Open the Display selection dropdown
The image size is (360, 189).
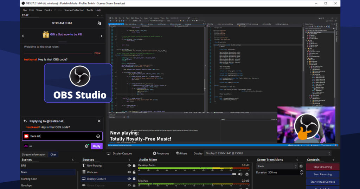click(x=268, y=154)
